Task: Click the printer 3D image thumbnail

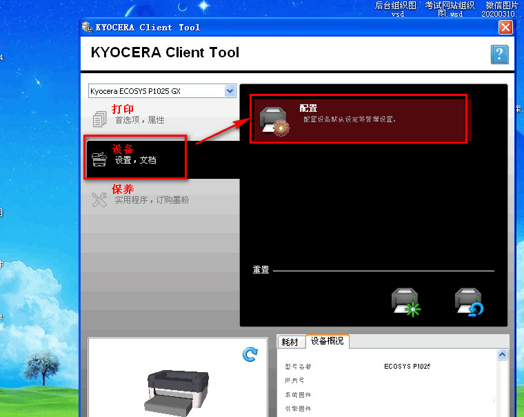Action: coord(177,392)
